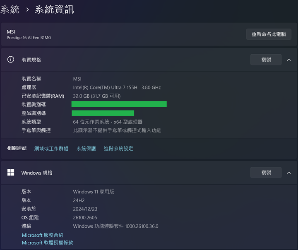Collapse the Windows 規格 section chevron
Screen dimensions: 298x250
(289, 173)
